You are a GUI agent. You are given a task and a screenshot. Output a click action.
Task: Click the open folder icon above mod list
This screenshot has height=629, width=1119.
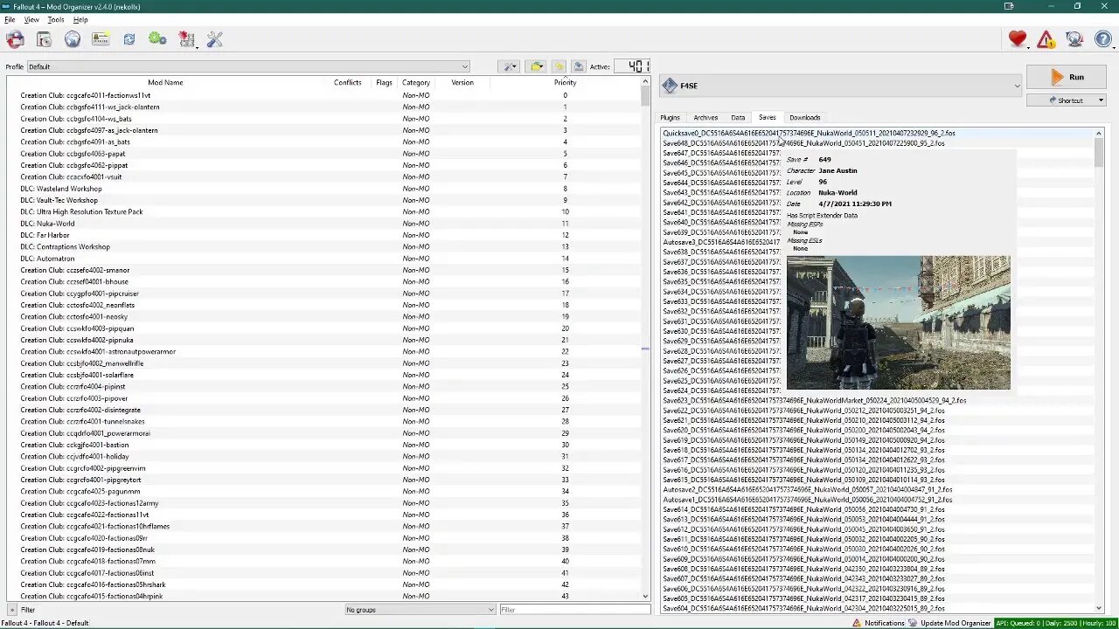point(537,66)
